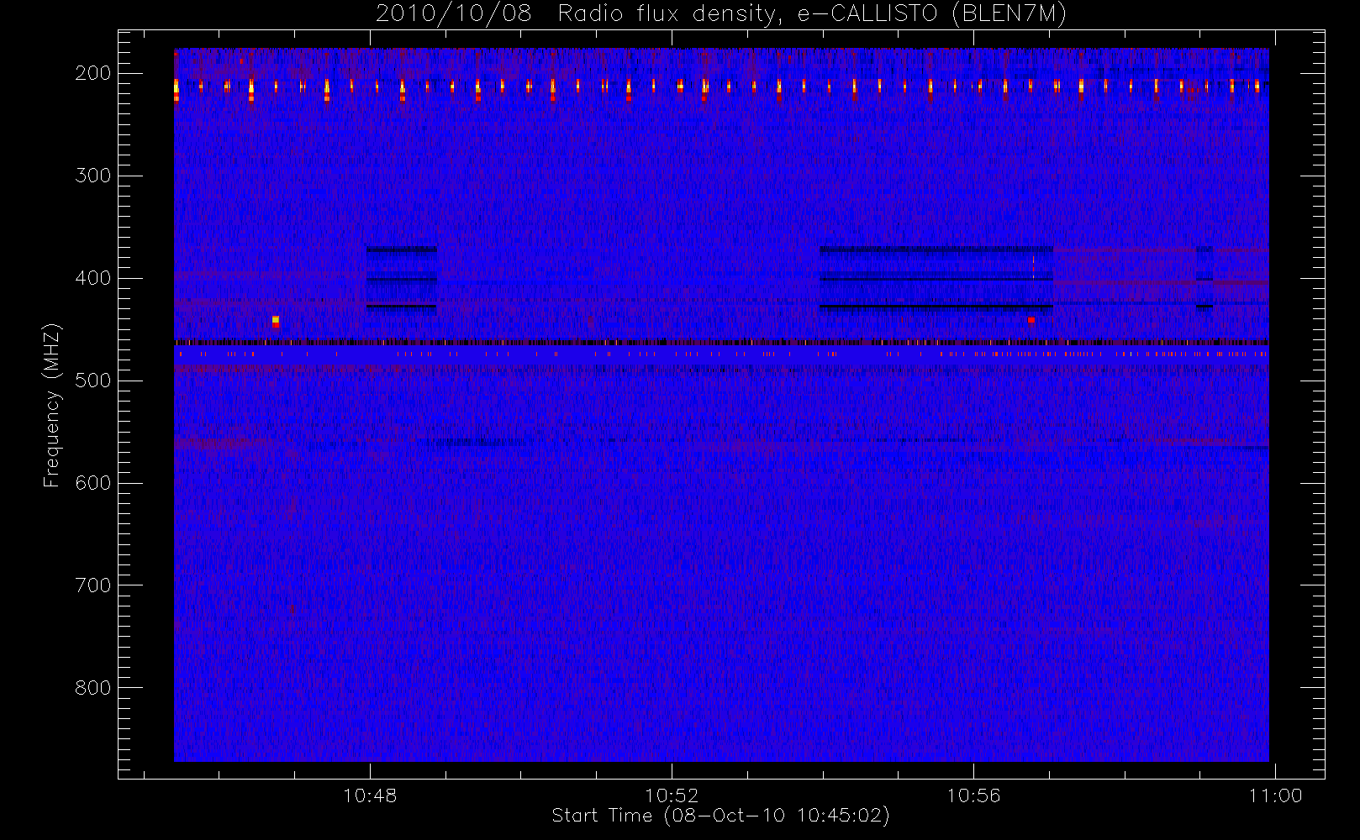Viewport: 1360px width, 840px height.
Task: Click the "Frequency (MHZ)" axis label
Action: (52, 405)
